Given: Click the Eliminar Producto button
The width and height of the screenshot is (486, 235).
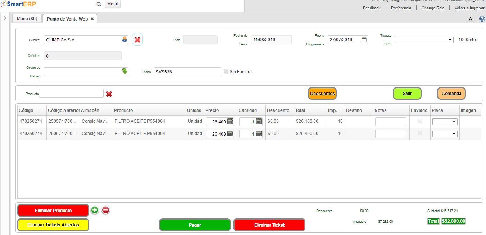Looking at the screenshot, I should 53,211.
